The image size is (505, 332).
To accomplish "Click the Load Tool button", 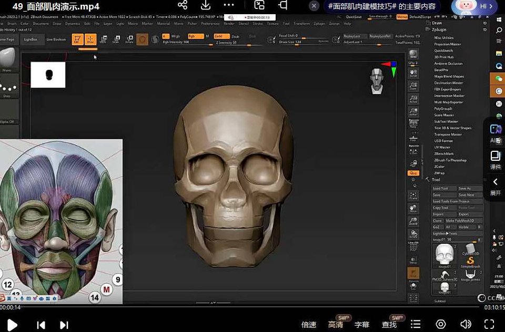I will tap(441, 189).
